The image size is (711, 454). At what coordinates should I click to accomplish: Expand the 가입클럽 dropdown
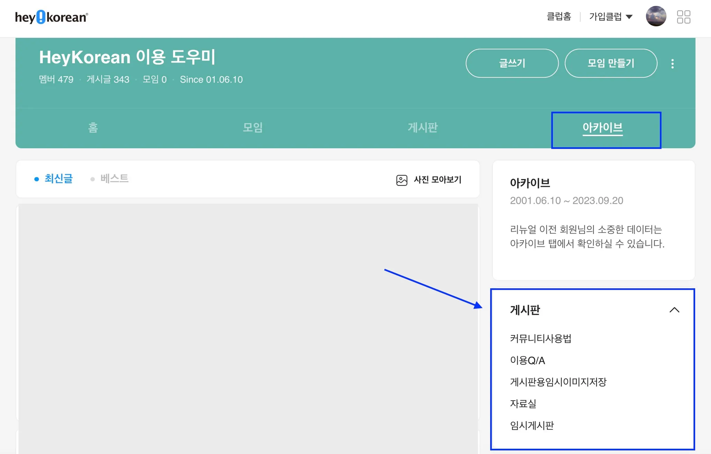(611, 17)
